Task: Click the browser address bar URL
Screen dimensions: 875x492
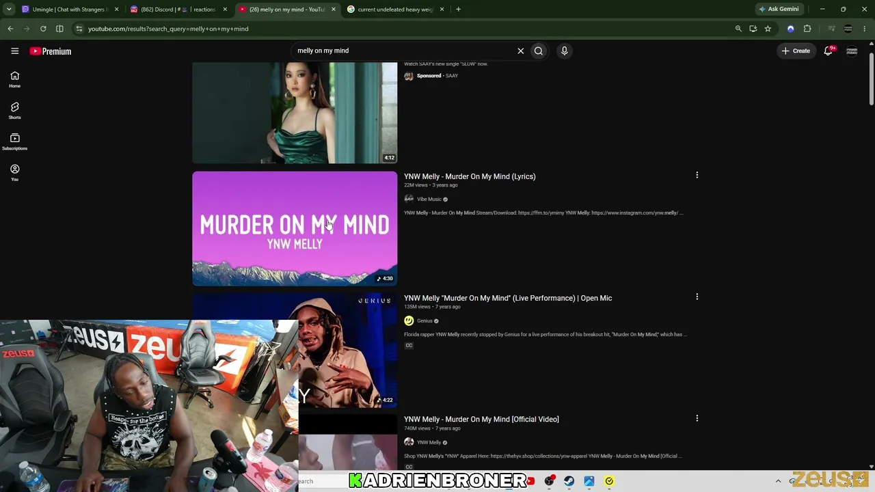Action: tap(168, 29)
